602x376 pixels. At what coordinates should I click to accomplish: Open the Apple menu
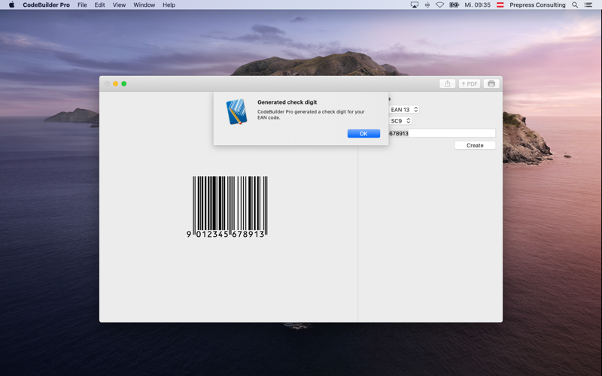coord(11,5)
